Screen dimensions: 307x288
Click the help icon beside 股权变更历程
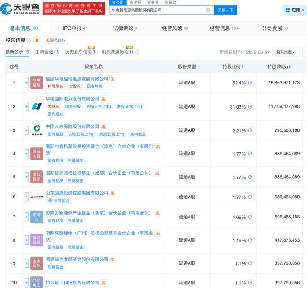tap(137, 52)
